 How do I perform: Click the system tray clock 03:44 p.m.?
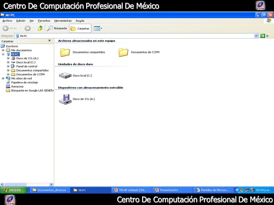pyautogui.click(x=263, y=190)
